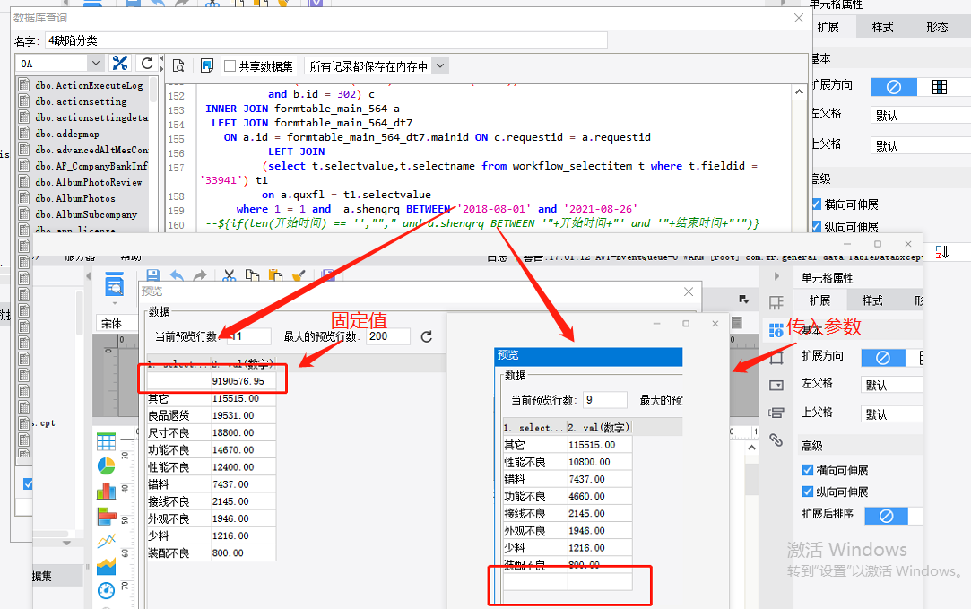Image resolution: width=971 pixels, height=609 pixels.
Task: Select the pie chart icon in the left sidebar
Action: 106,465
